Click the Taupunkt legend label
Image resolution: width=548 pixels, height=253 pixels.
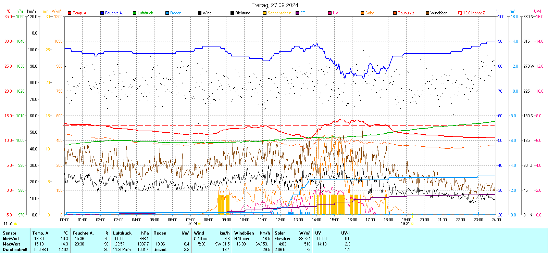tap(406, 13)
